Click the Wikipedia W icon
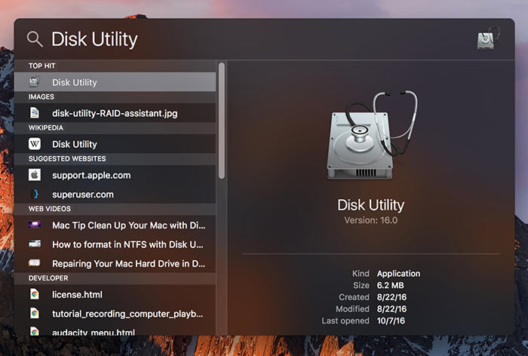The width and height of the screenshot is (528, 356). point(35,144)
